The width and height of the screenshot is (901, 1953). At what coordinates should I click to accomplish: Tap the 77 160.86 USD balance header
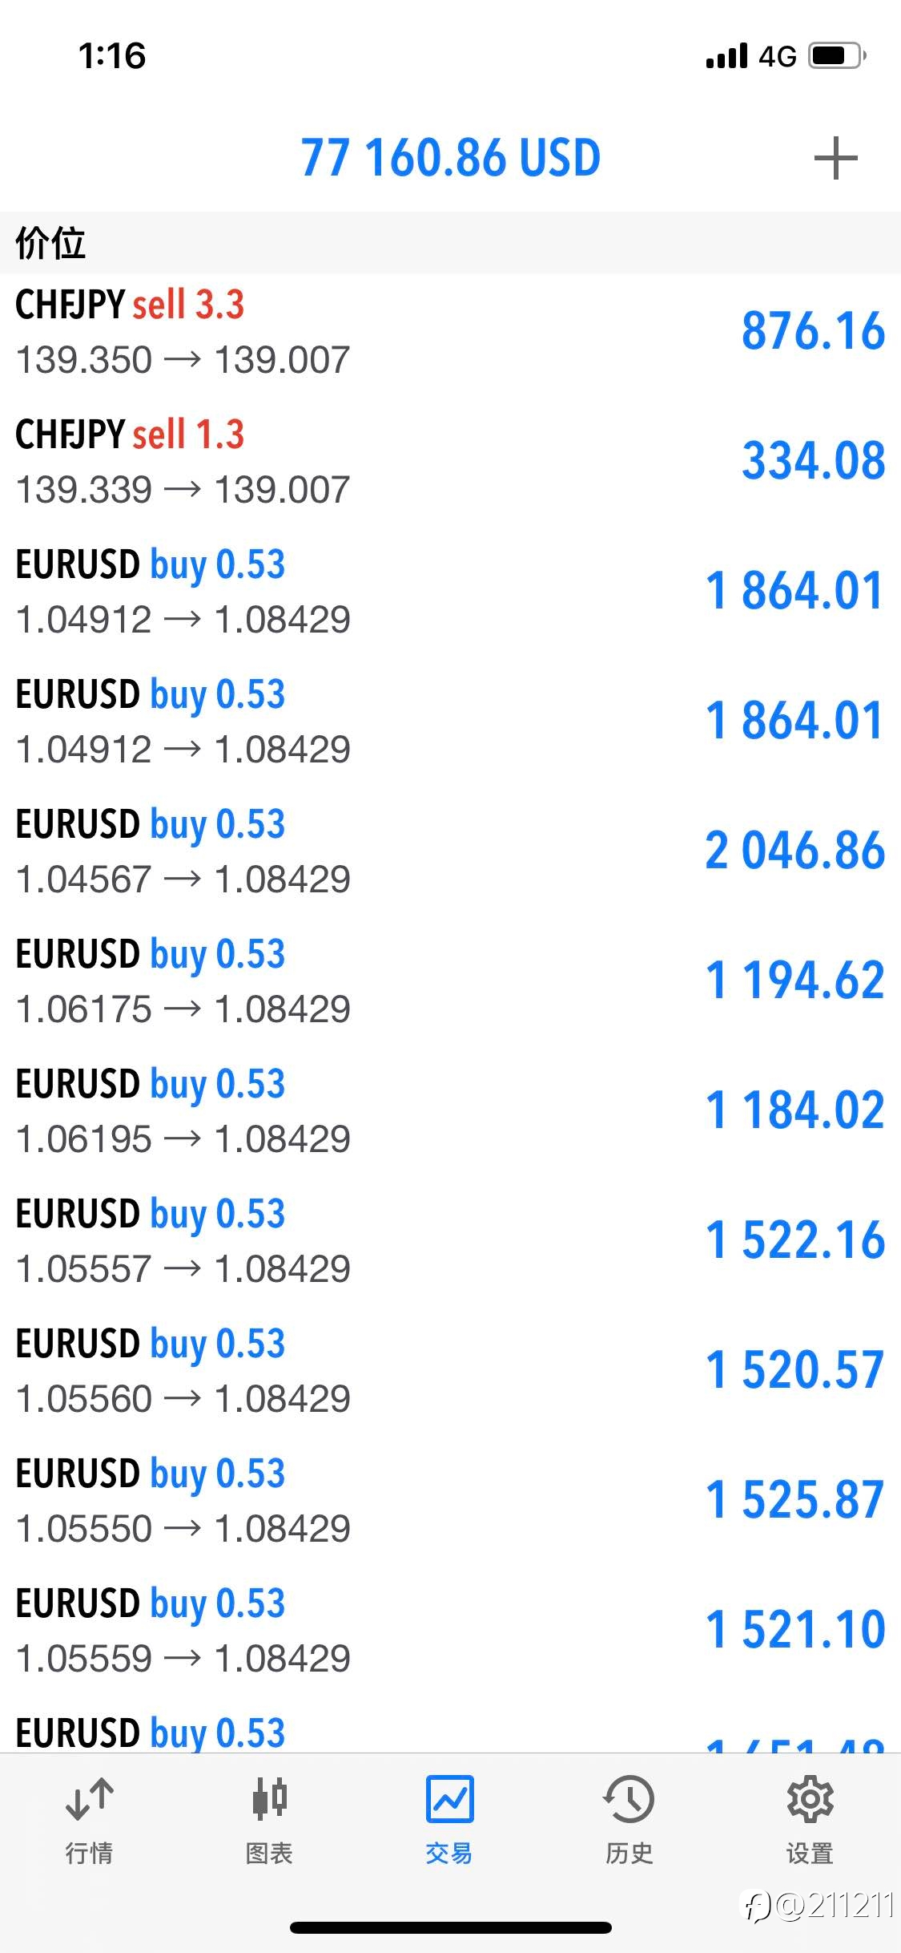(451, 157)
